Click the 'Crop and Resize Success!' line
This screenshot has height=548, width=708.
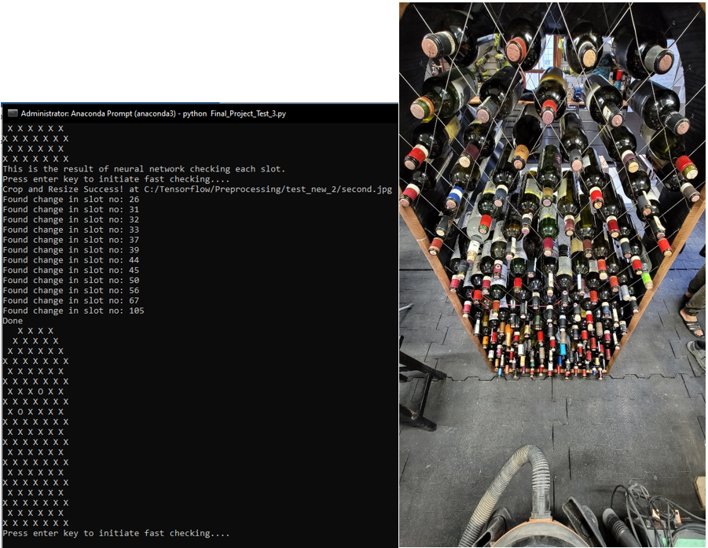(x=197, y=189)
